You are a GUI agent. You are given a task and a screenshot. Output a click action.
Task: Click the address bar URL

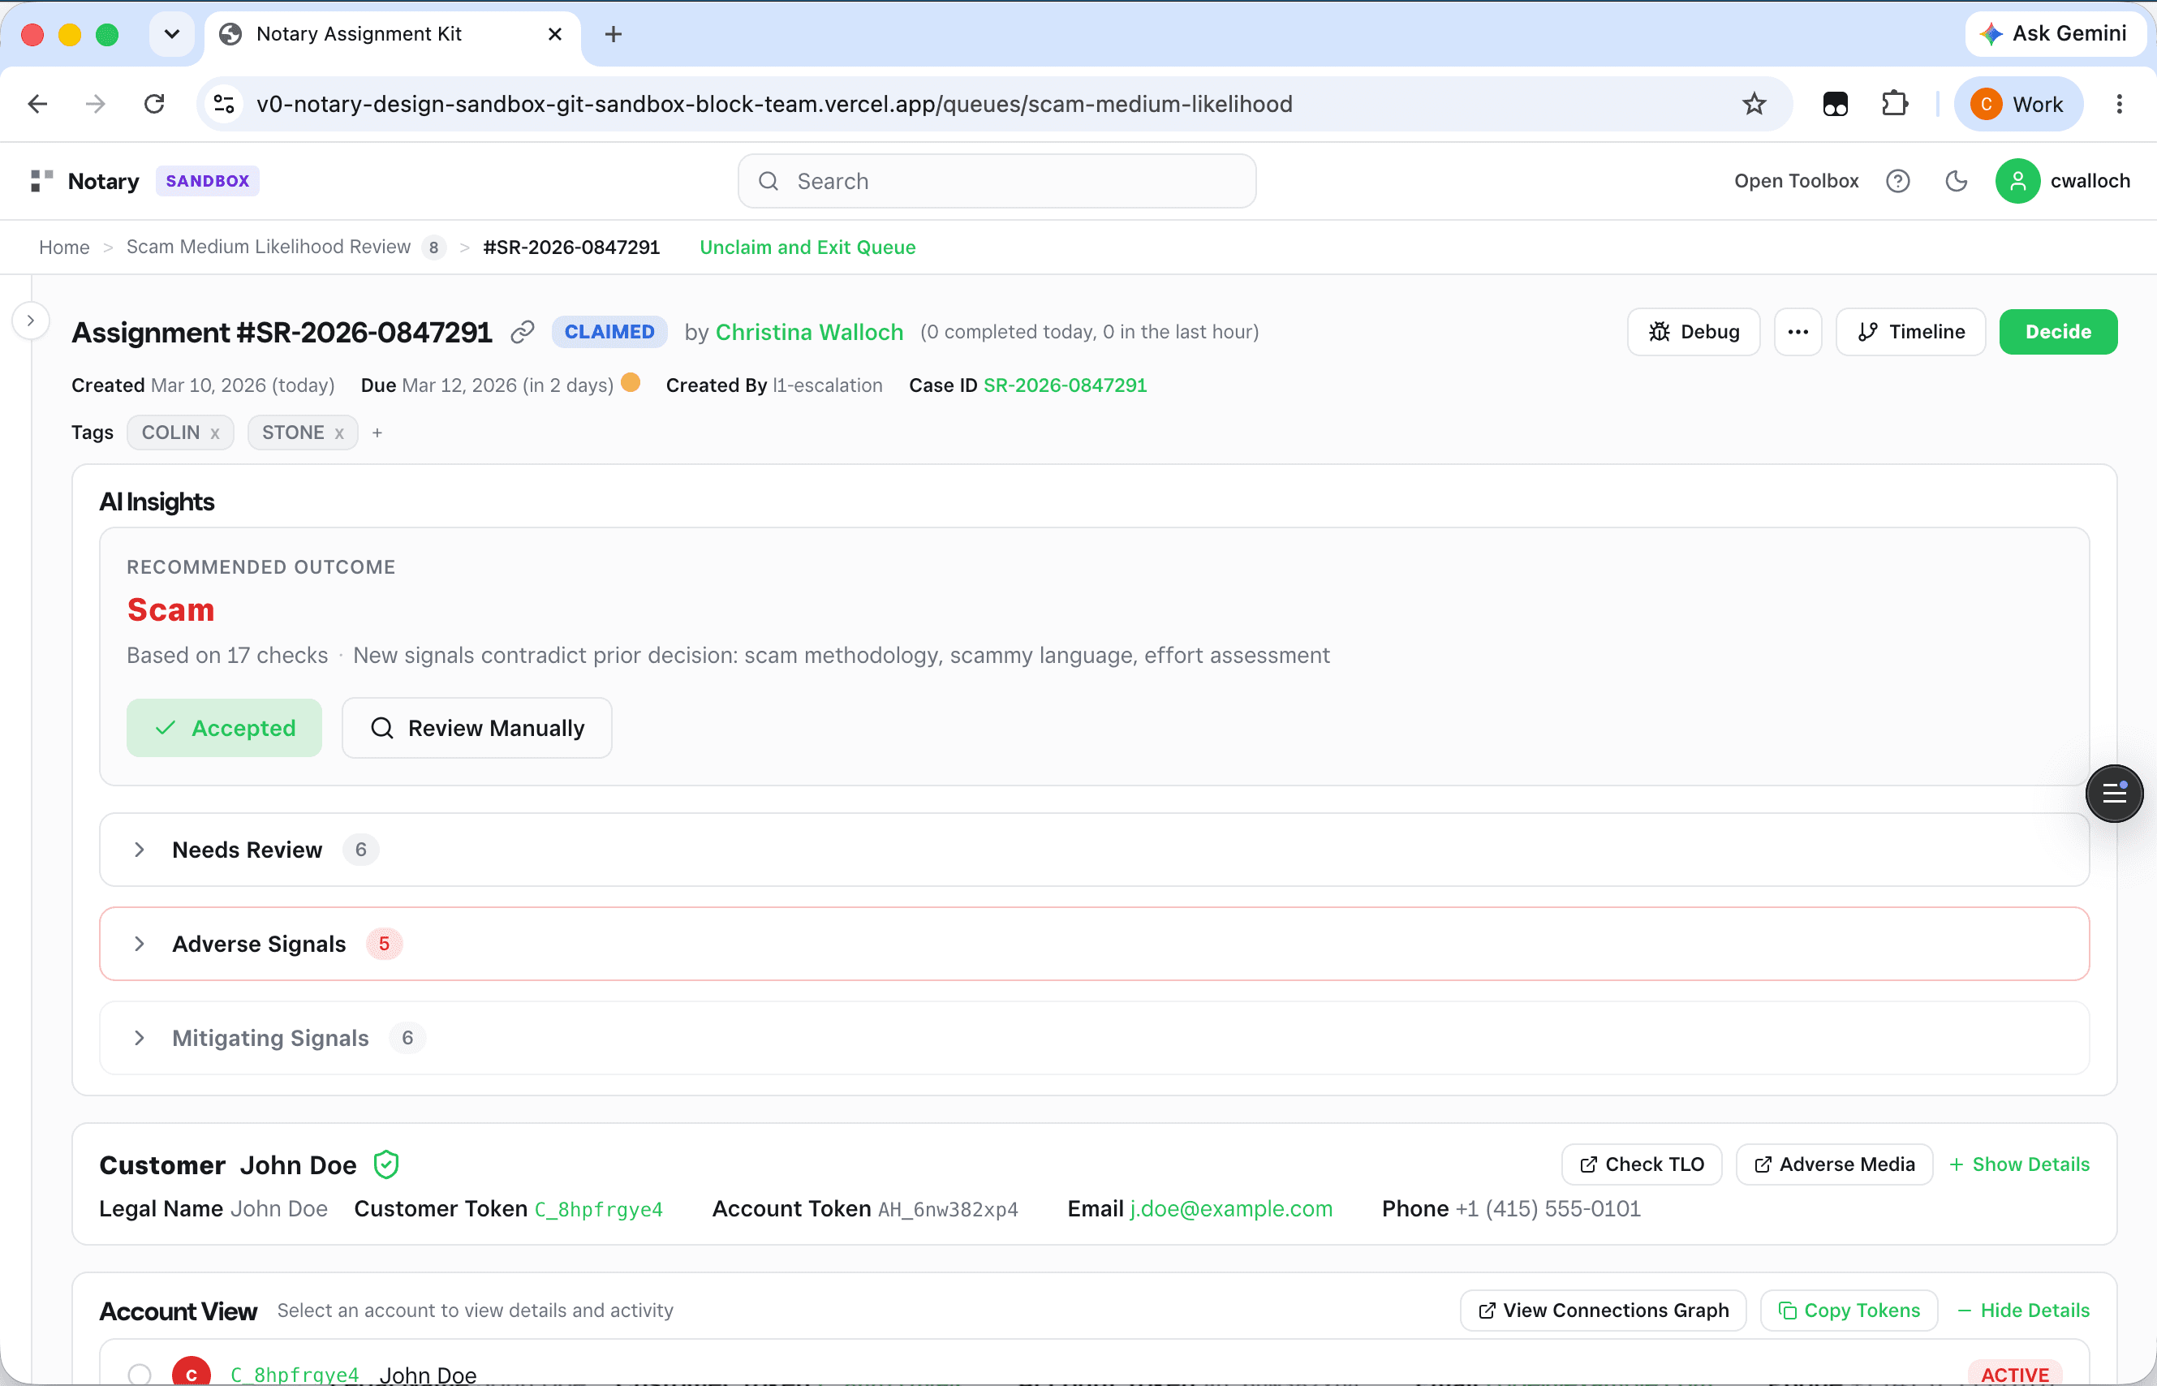click(774, 104)
